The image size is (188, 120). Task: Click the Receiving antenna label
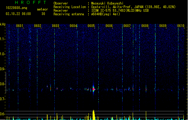[x=69, y=14]
